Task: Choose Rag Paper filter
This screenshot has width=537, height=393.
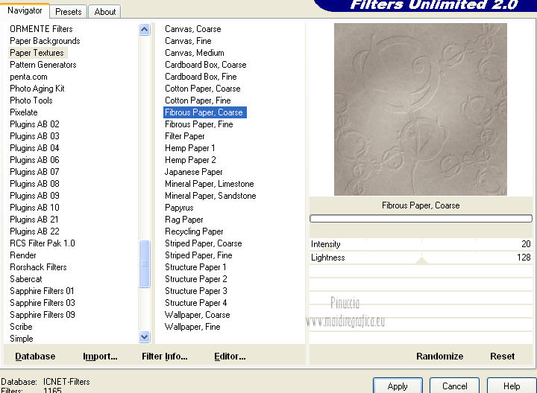Action: point(184,220)
